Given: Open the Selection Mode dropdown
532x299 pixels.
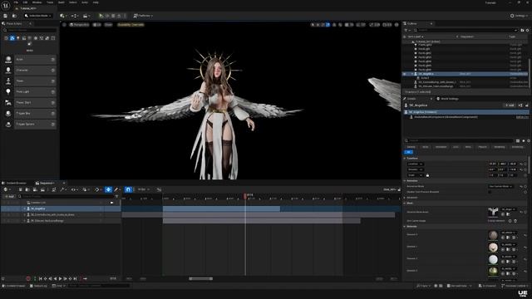Looking at the screenshot, I should click(37, 16).
